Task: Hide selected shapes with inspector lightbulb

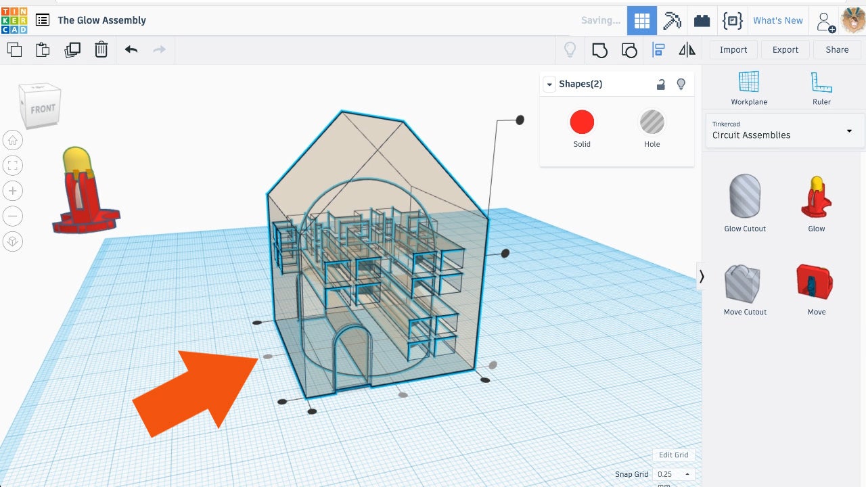Action: (681, 85)
